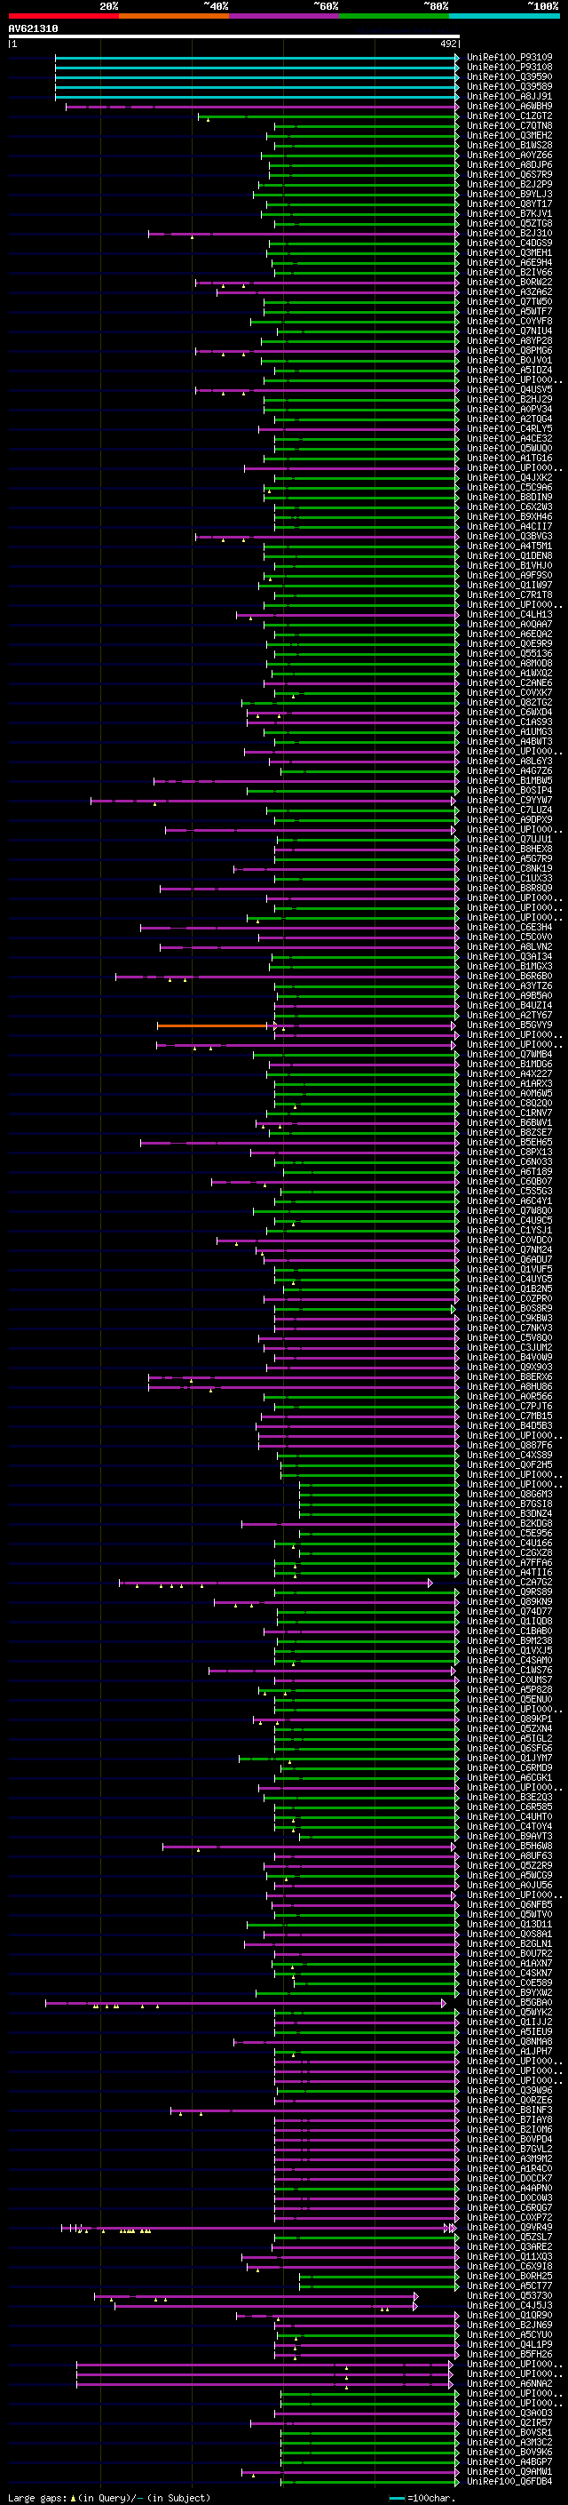
Task: Select UniRef100_Q9X903 label
Action: (509, 1368)
